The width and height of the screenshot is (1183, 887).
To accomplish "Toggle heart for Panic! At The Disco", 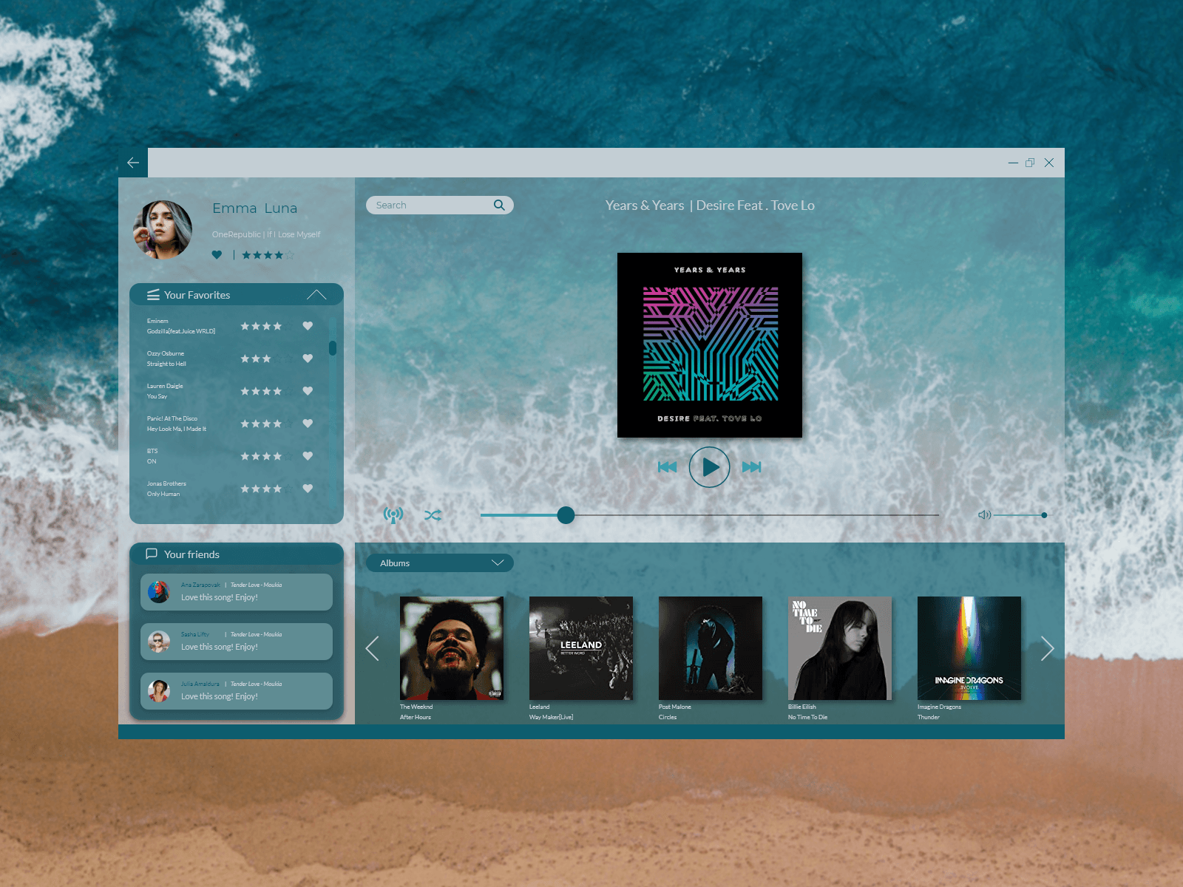I will coord(308,424).
